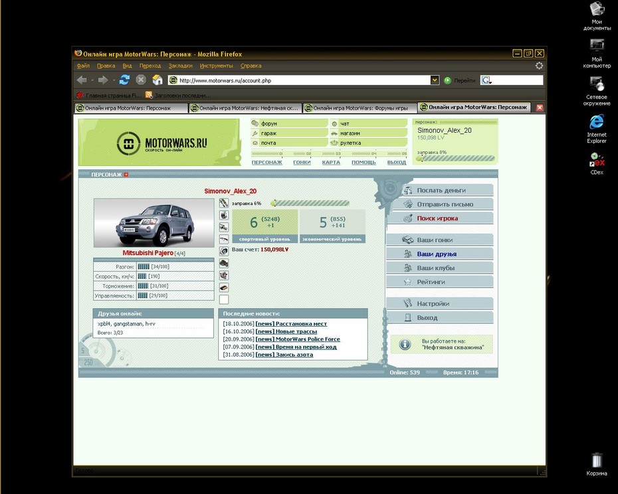Click the Отправить письмо button
This screenshot has height=494, width=618.
(441, 204)
